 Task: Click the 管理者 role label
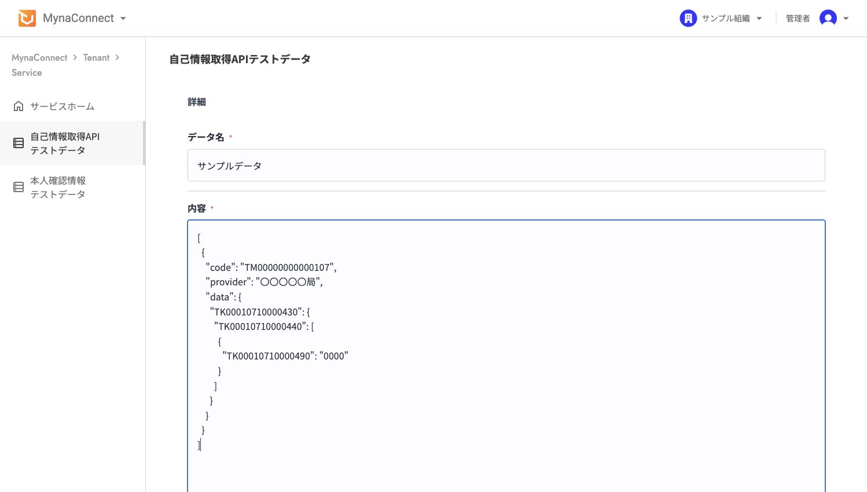coord(798,19)
